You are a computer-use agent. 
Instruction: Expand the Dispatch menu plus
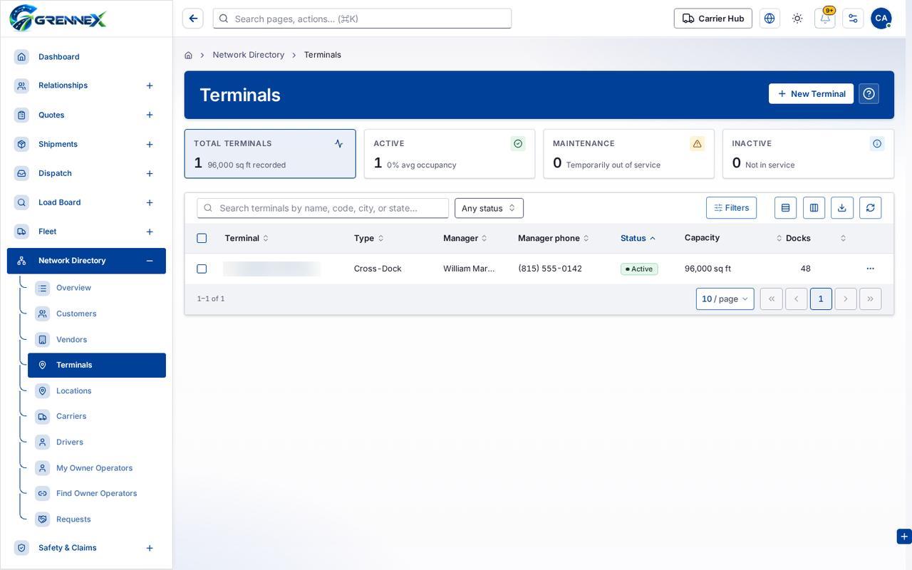coord(150,174)
